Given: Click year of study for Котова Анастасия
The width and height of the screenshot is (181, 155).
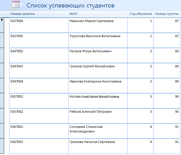Looking at the screenshot, I should 140,101.
